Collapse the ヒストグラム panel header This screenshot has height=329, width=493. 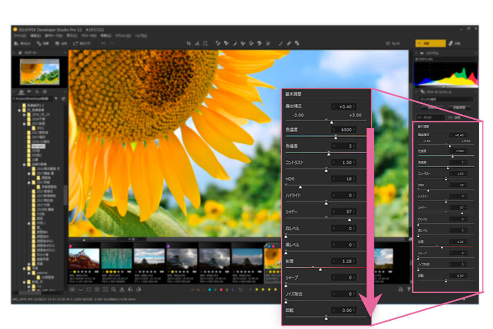click(x=416, y=53)
